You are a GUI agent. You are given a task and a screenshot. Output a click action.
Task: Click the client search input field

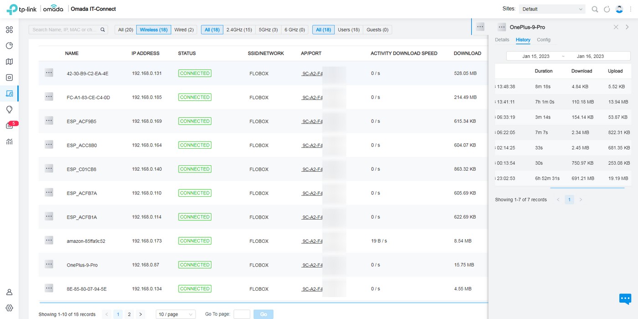point(65,30)
